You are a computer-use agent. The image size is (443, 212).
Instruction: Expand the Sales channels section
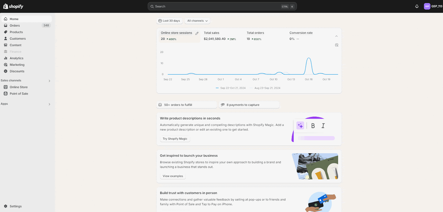(x=49, y=81)
